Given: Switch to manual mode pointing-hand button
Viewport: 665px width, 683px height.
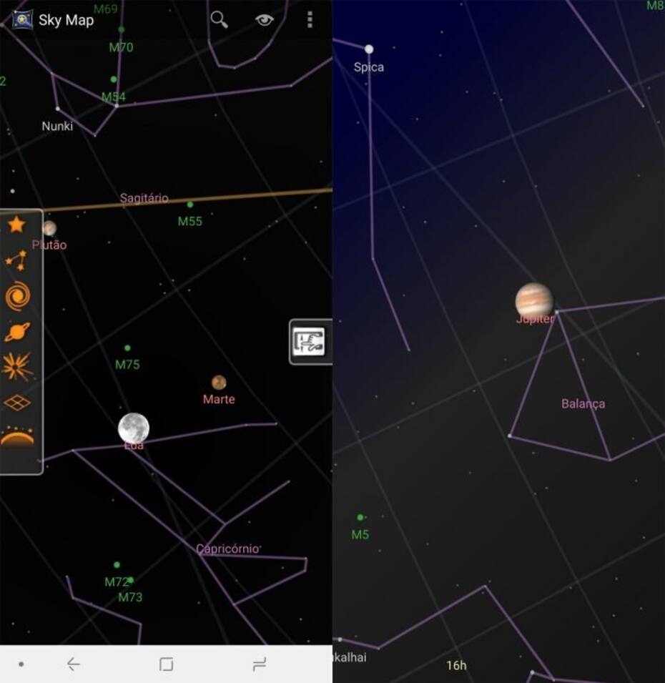Looking at the screenshot, I should (310, 342).
